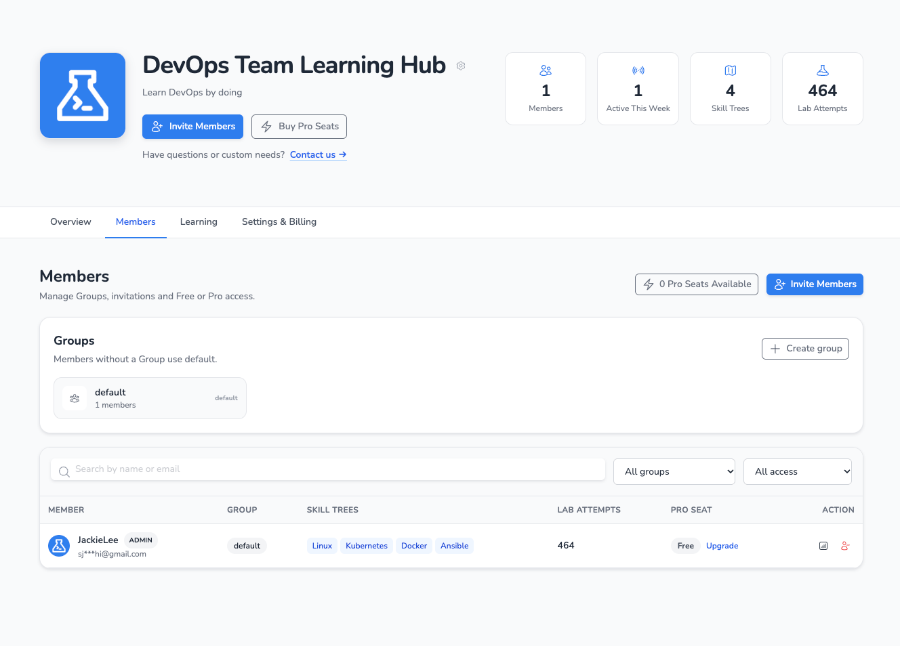
Task: Click the Docker skill tree tag
Action: [414, 546]
